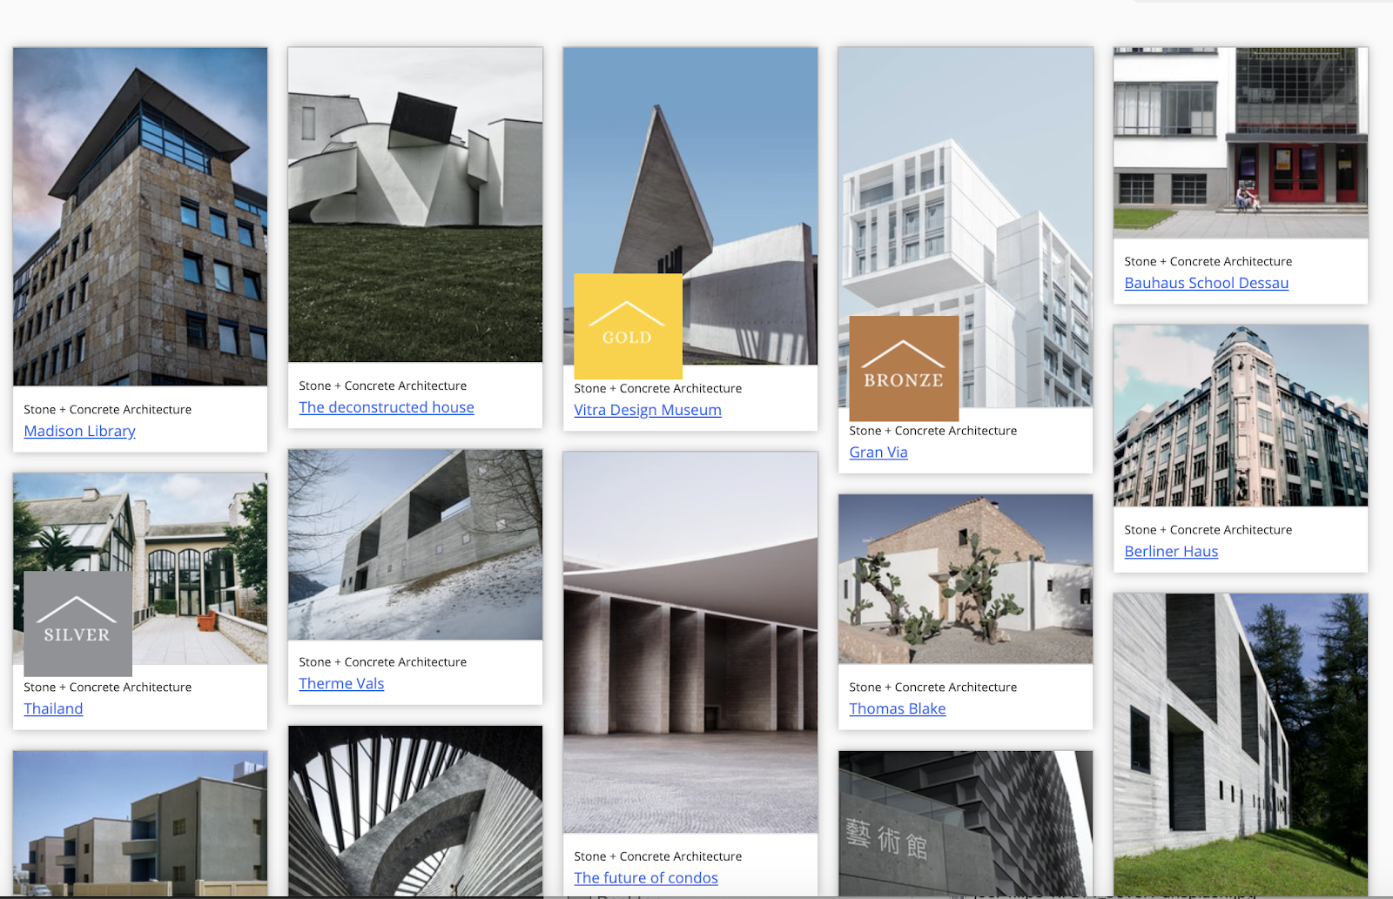The image size is (1393, 899).
Task: Select the Madison Library stone building photo
Action: click(140, 216)
